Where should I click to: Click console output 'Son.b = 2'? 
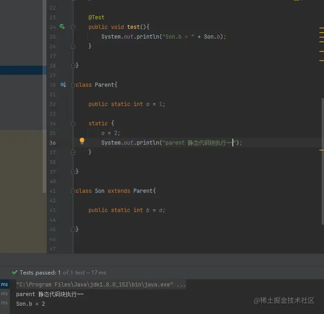tap(31, 303)
